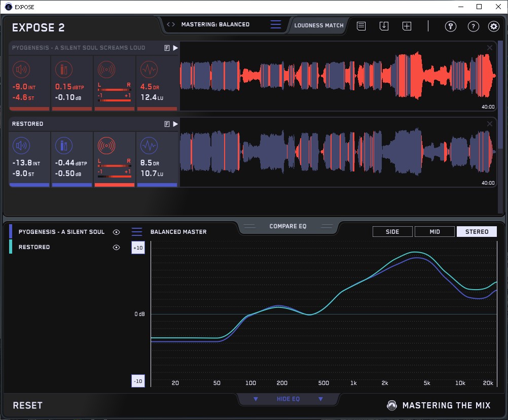Open the license key icon
508x420 pixels.
451,26
